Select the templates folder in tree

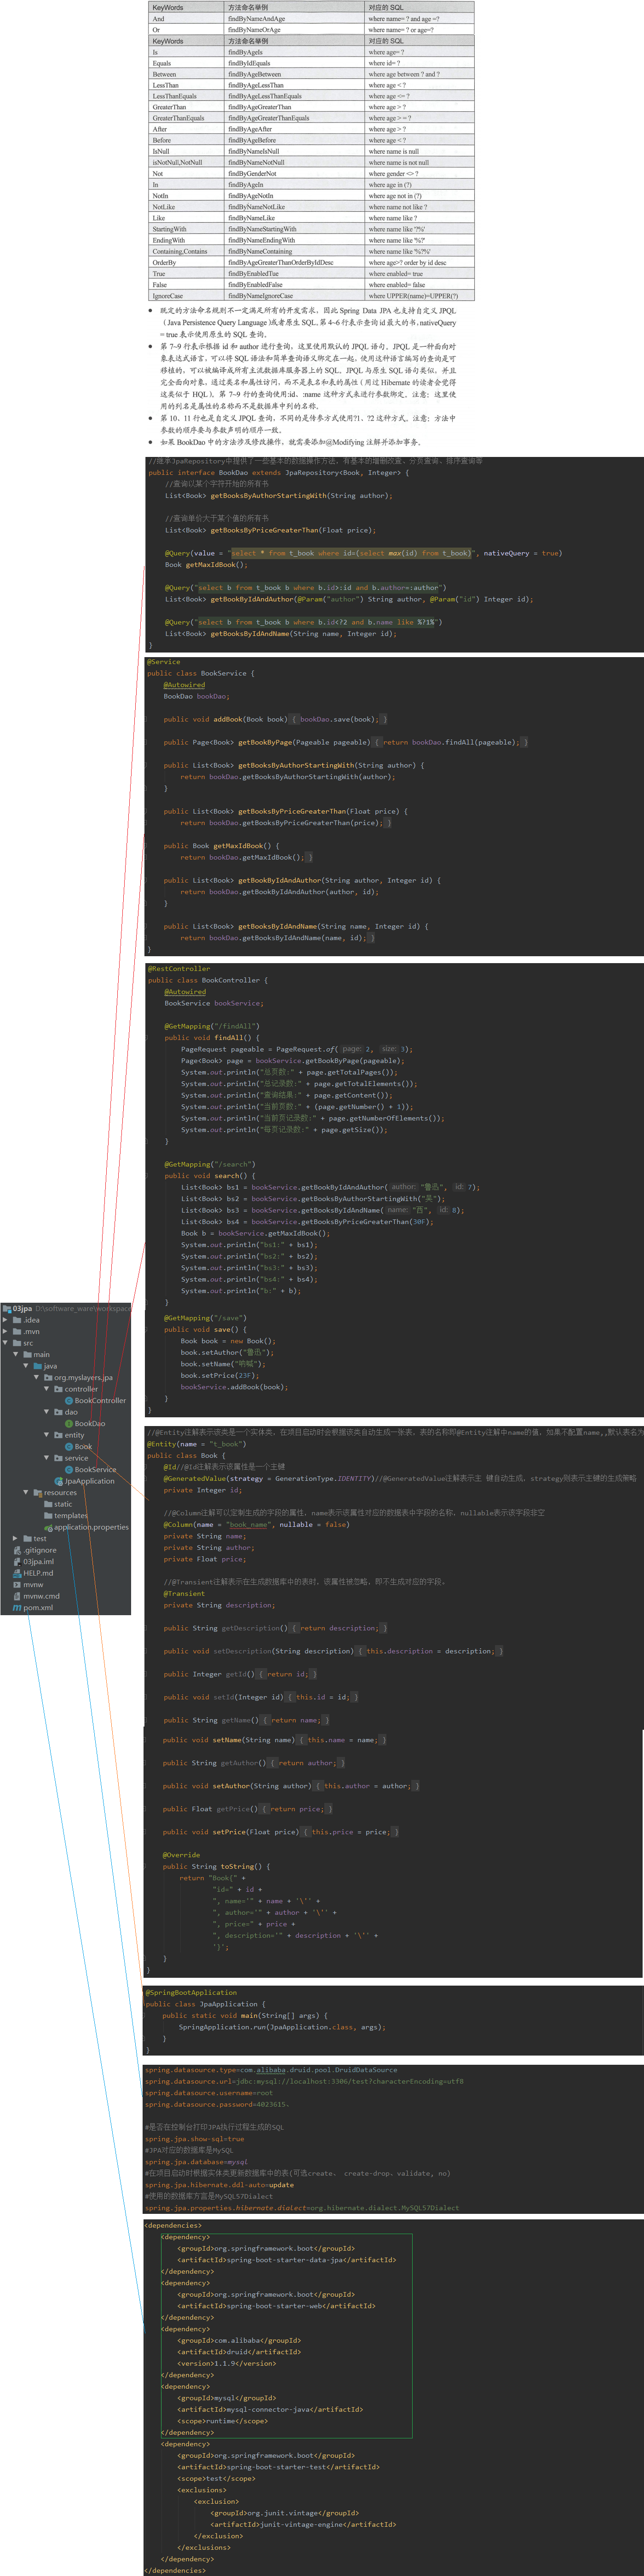pos(71,1515)
